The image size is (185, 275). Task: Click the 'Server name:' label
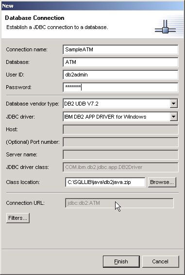pyautogui.click(x=22, y=155)
